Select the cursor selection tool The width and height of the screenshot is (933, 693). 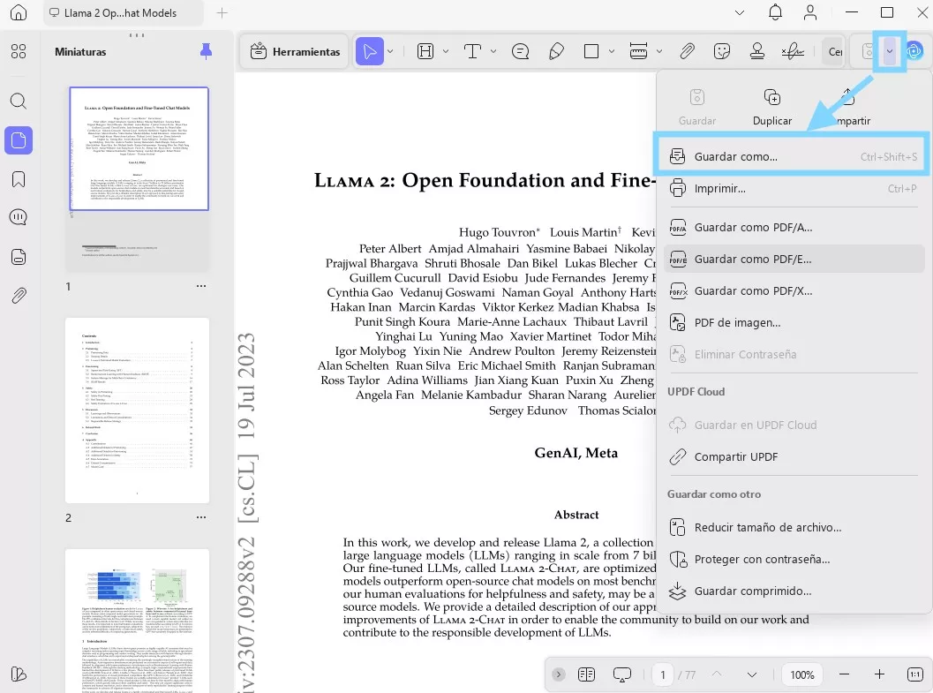(370, 52)
